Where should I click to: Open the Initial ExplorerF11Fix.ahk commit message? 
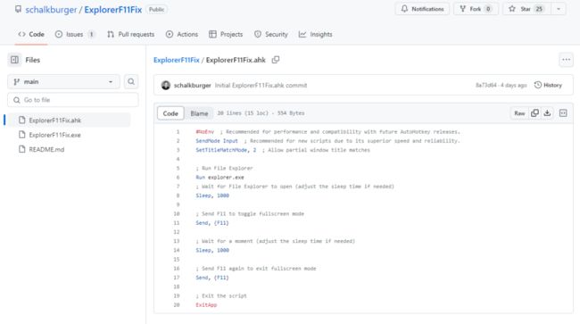pos(261,86)
